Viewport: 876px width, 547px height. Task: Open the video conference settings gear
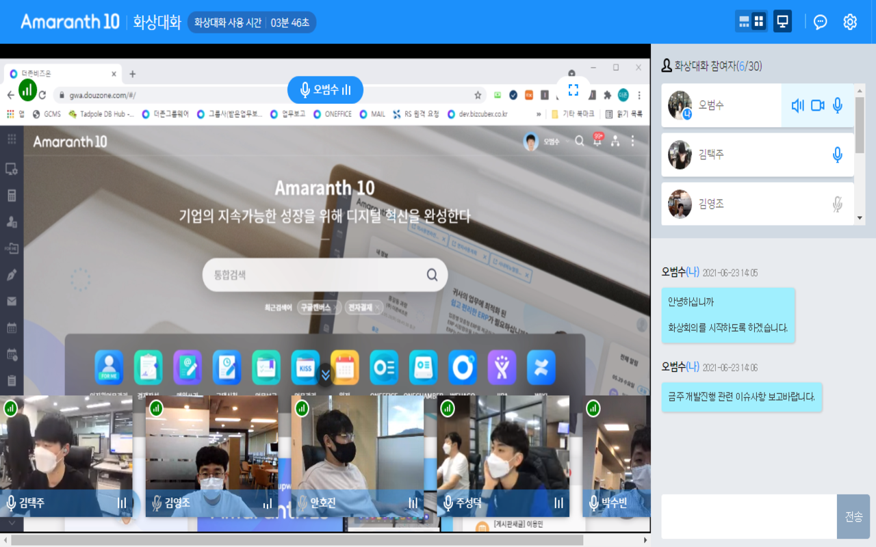[x=849, y=21]
